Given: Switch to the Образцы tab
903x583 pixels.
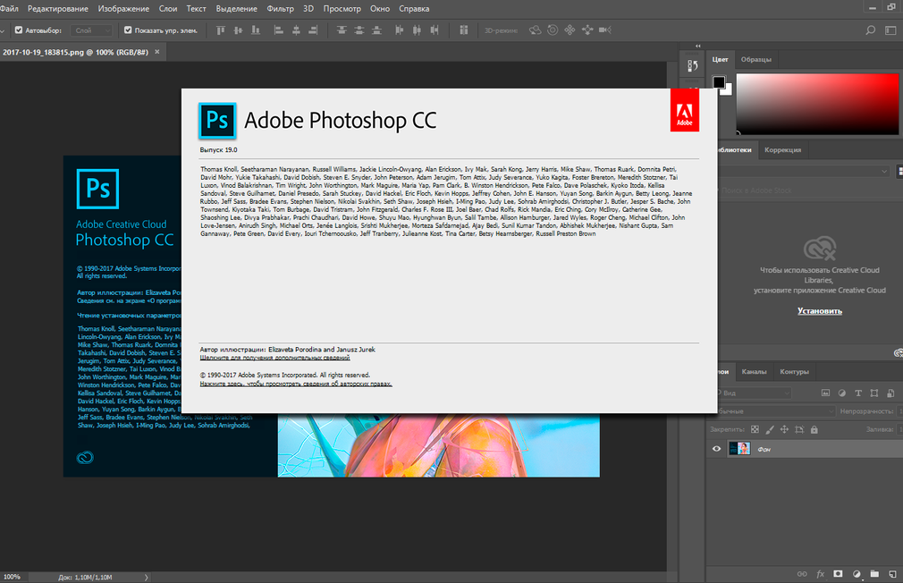Looking at the screenshot, I should point(755,59).
